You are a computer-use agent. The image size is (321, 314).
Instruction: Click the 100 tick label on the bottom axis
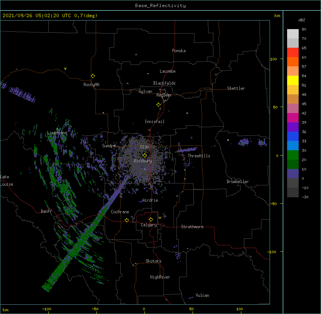click(x=239, y=309)
